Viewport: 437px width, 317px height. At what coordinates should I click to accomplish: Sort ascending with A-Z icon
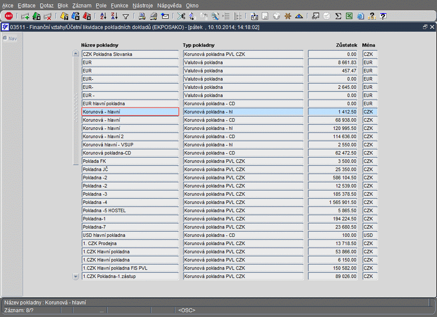pyautogui.click(x=103, y=16)
